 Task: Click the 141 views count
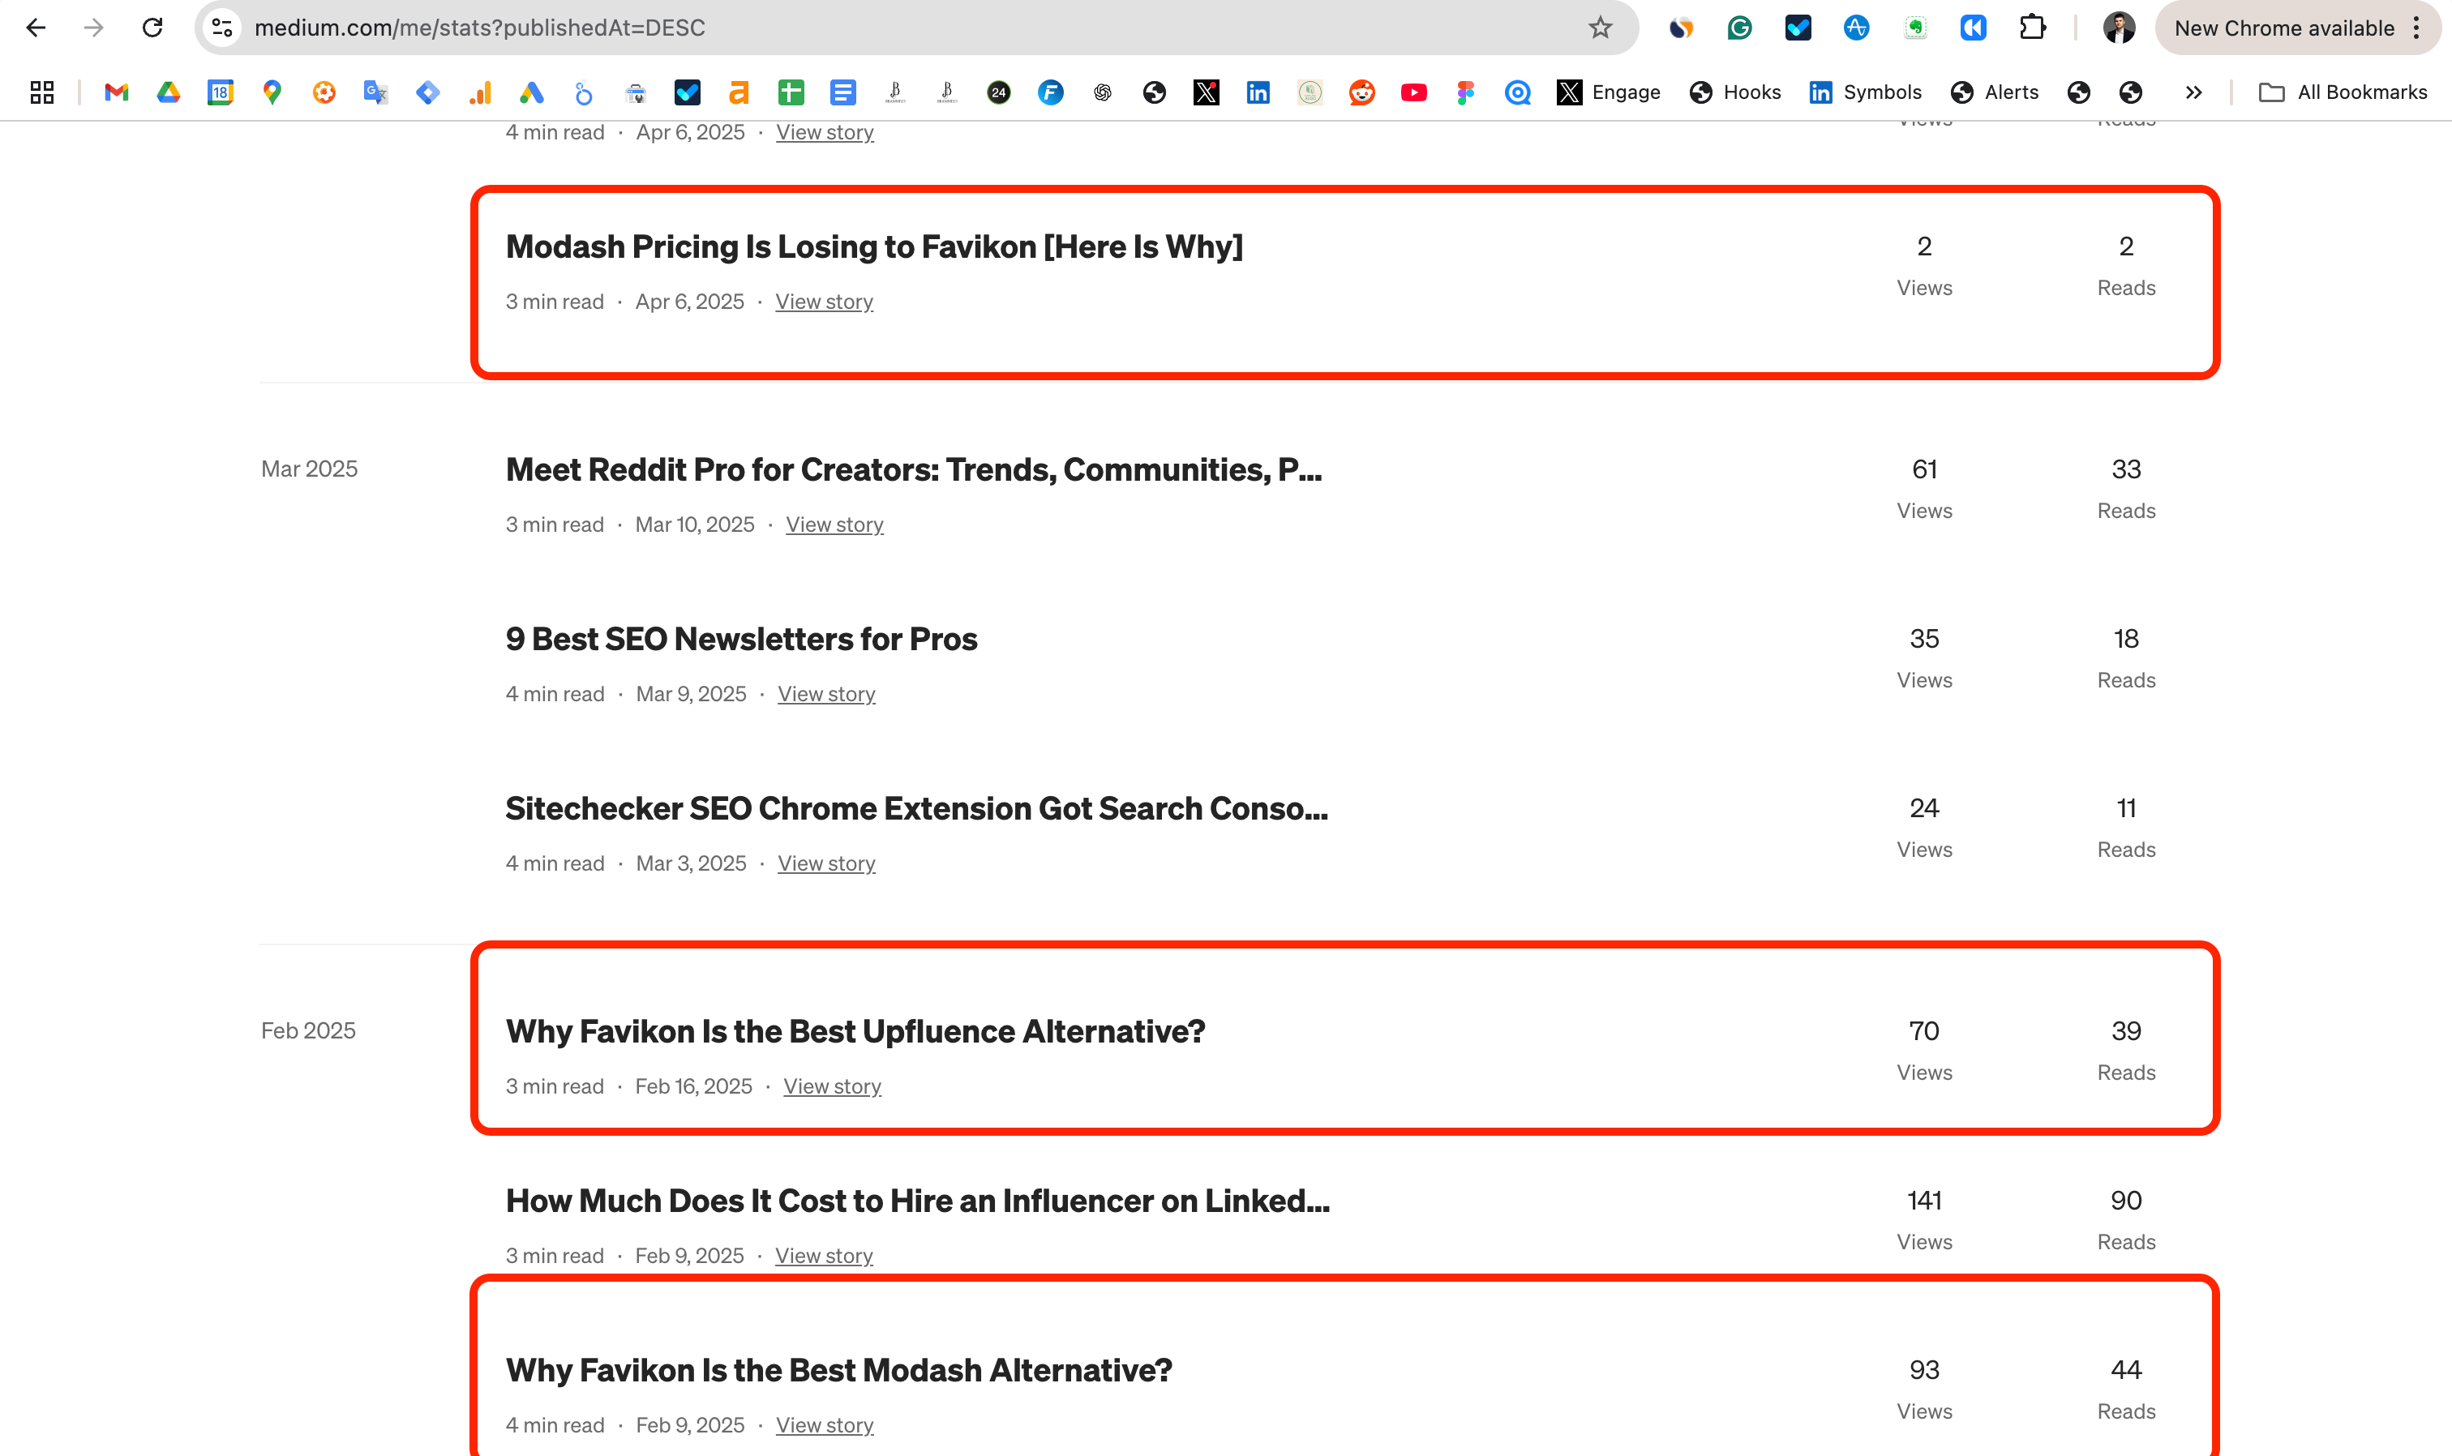[x=1924, y=1201]
